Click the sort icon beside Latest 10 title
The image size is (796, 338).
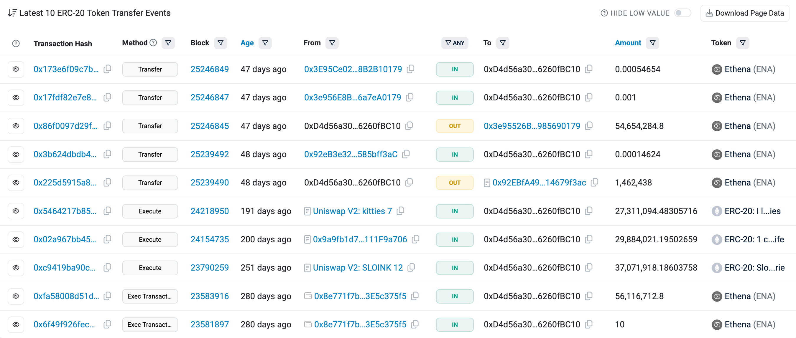pyautogui.click(x=12, y=13)
